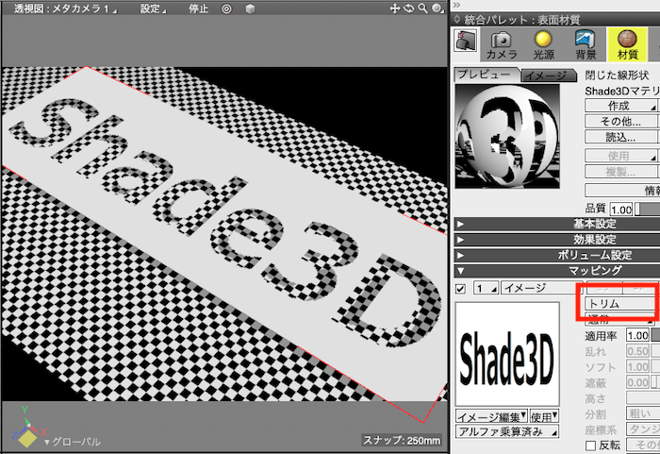Click the shading sphere icon in viewport header
The image size is (660, 454).
click(x=437, y=8)
